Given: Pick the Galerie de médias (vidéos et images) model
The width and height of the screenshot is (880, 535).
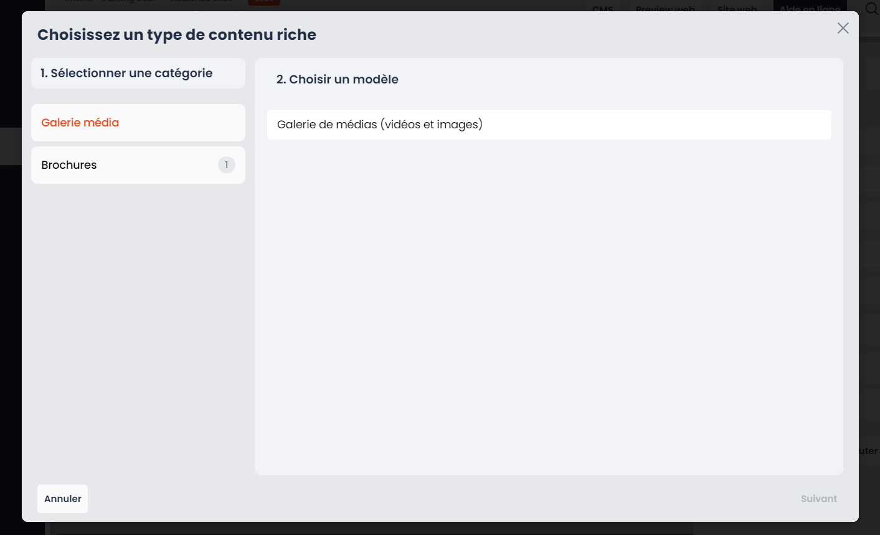Looking at the screenshot, I should pyautogui.click(x=549, y=125).
